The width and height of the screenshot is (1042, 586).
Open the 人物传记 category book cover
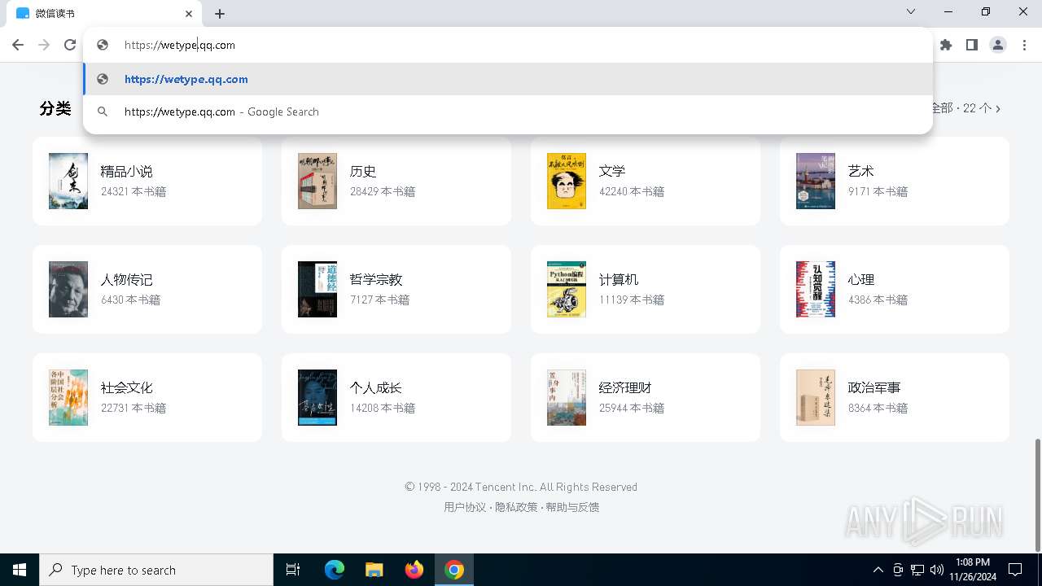point(68,289)
